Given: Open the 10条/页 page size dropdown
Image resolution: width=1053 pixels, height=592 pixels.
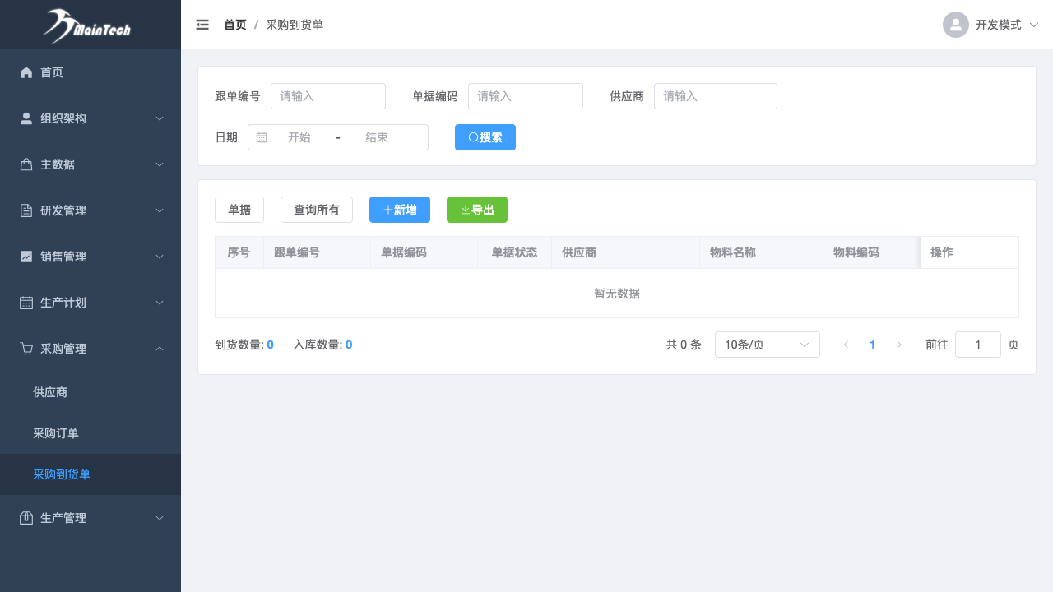Looking at the screenshot, I should 767,345.
